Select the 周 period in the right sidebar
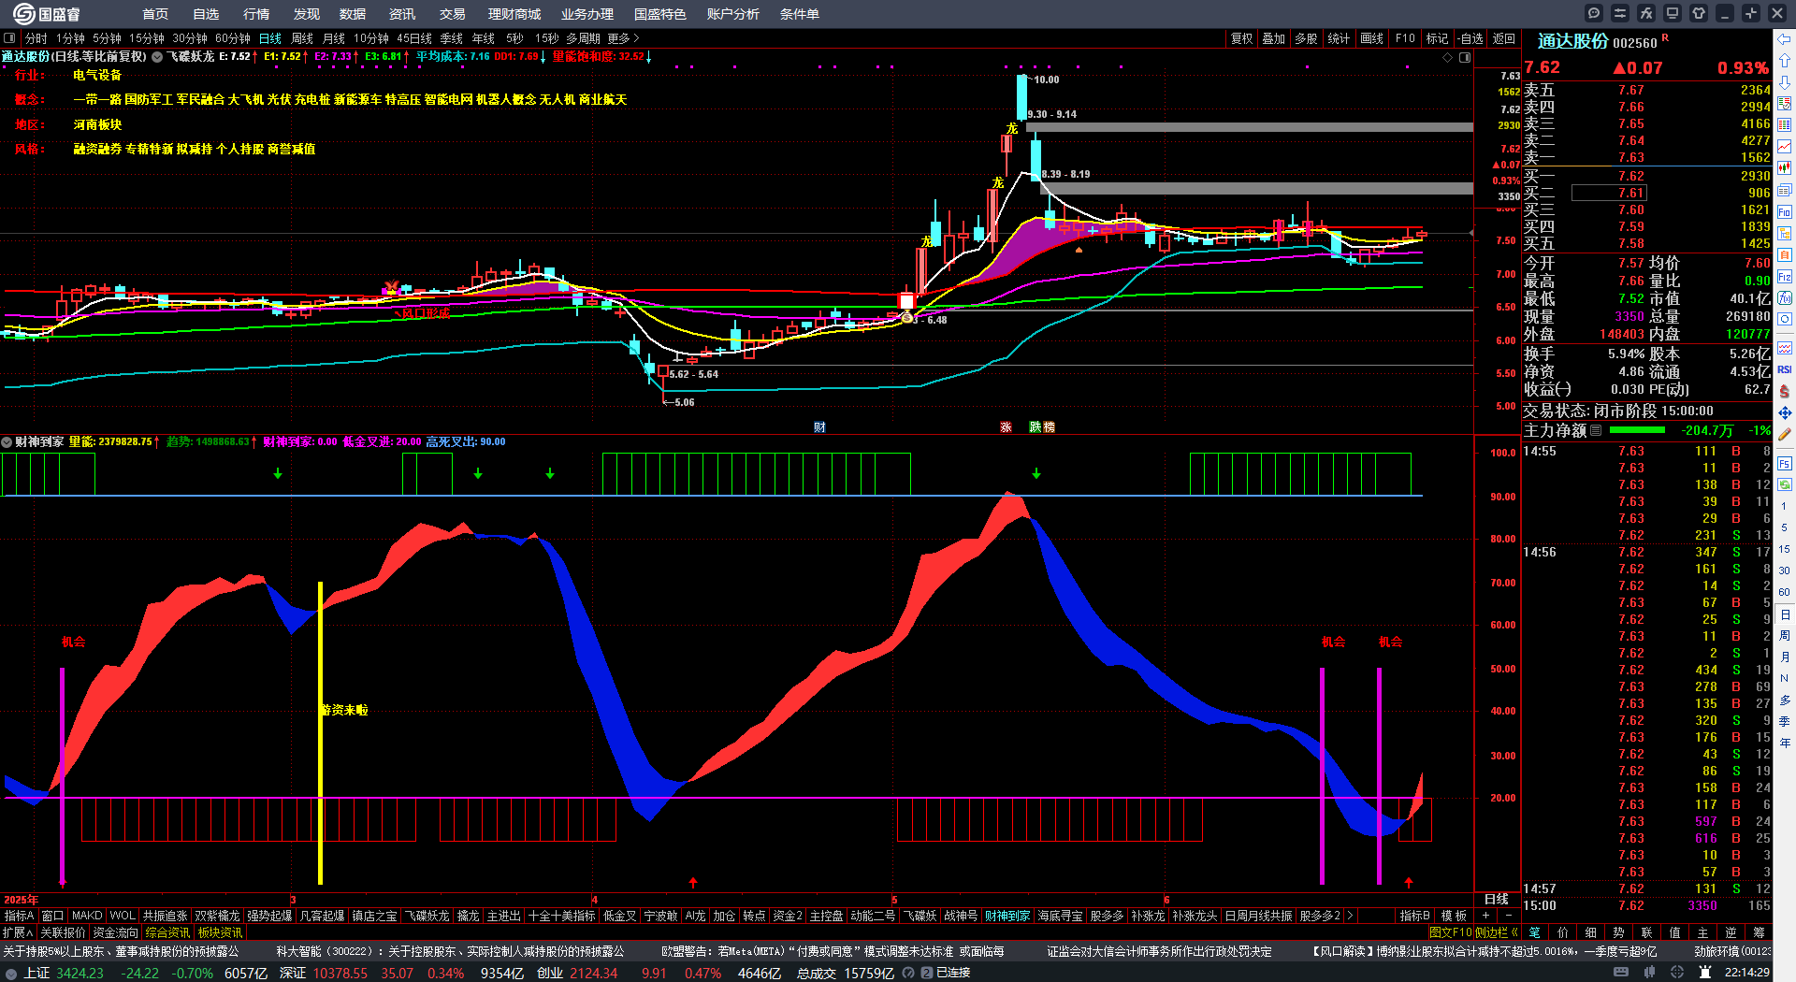Viewport: 1796px width, 982px height. [x=1785, y=635]
